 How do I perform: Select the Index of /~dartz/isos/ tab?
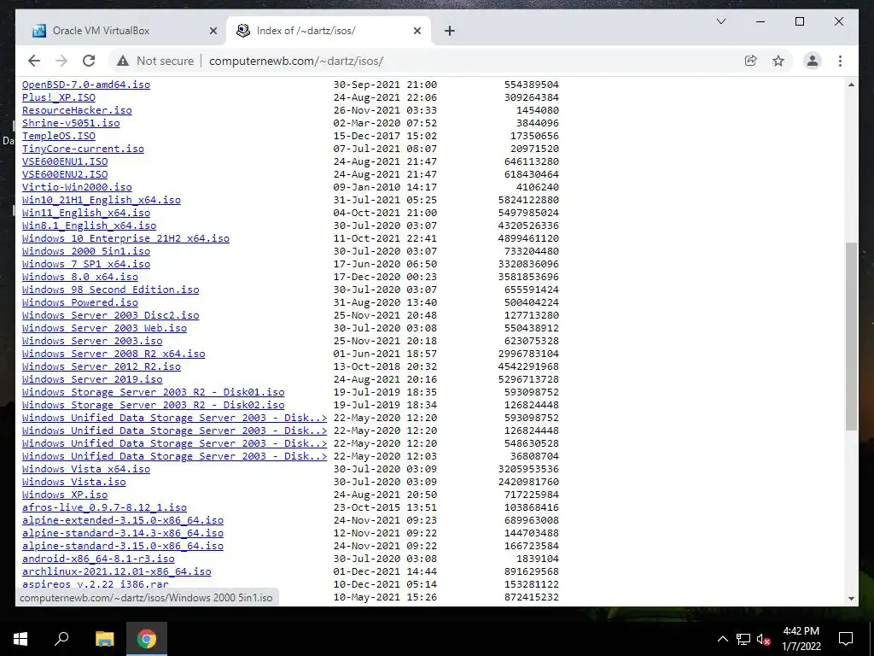coord(329,31)
